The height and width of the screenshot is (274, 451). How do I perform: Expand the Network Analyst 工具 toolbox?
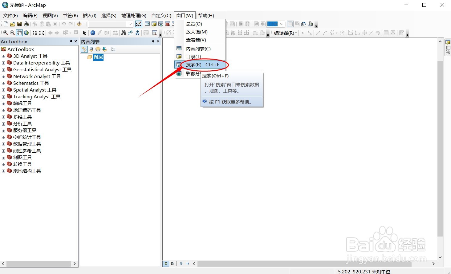click(4, 76)
